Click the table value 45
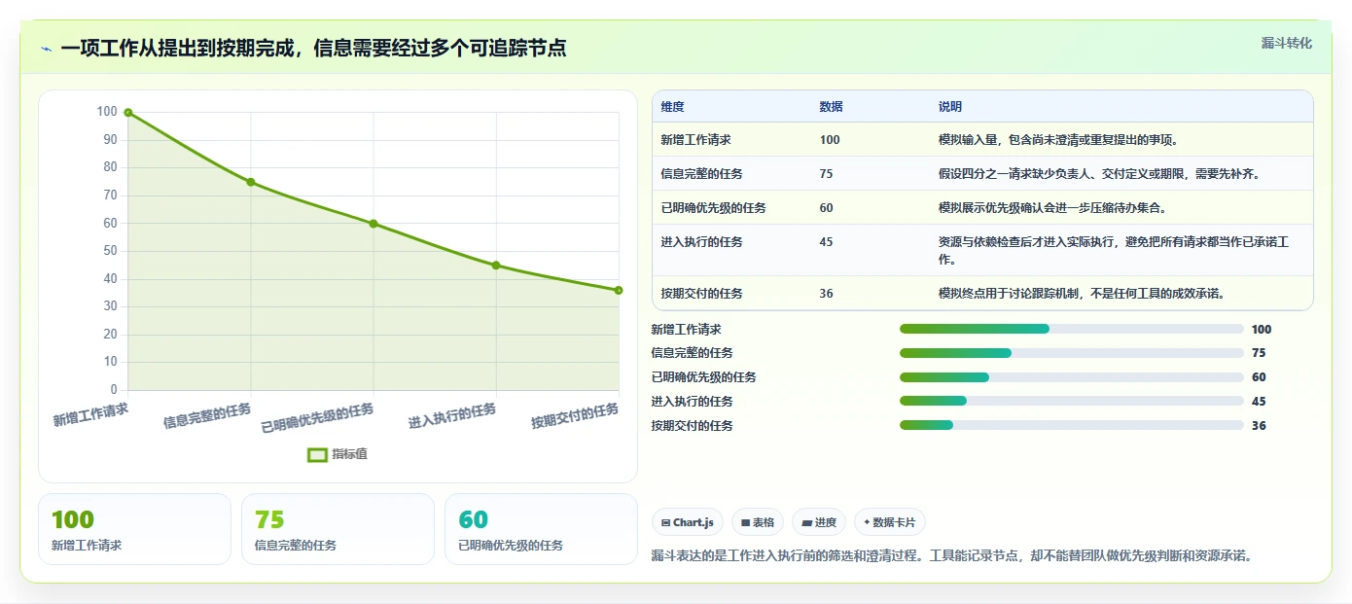This screenshot has height=604, width=1352. (x=826, y=242)
